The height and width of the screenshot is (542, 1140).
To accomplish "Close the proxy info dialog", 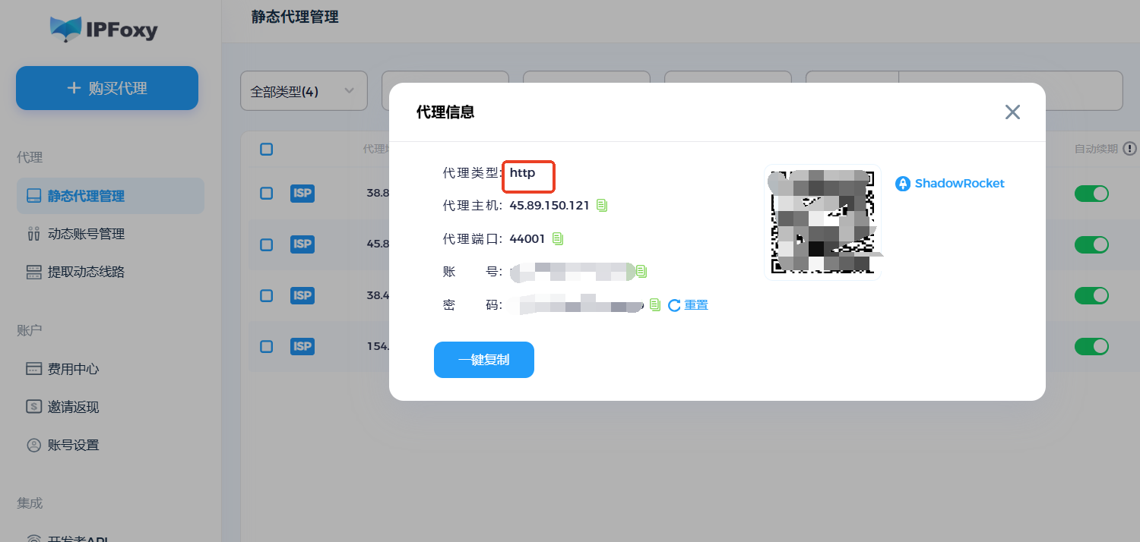I will click(x=1012, y=112).
